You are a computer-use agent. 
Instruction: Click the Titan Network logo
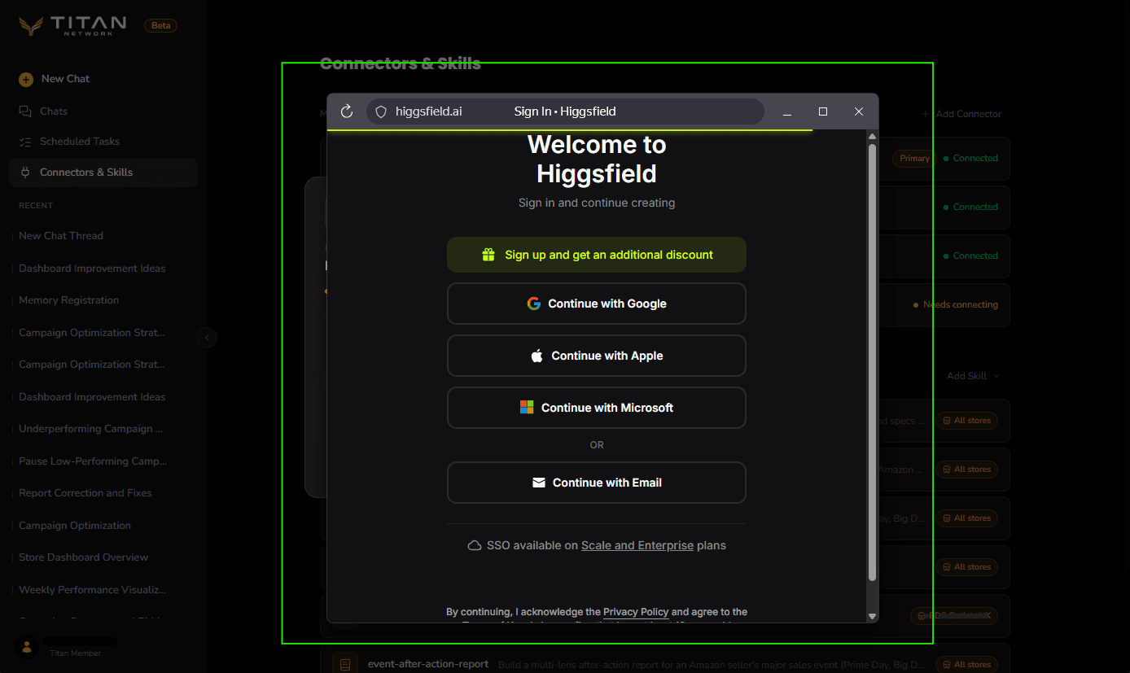point(73,25)
